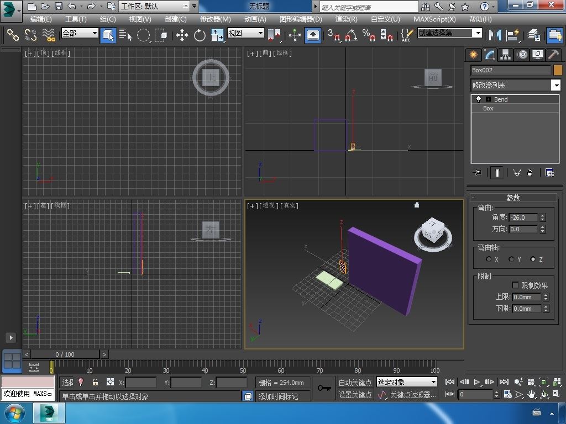
Task: Click the Pin Stack icon
Action: point(478,173)
